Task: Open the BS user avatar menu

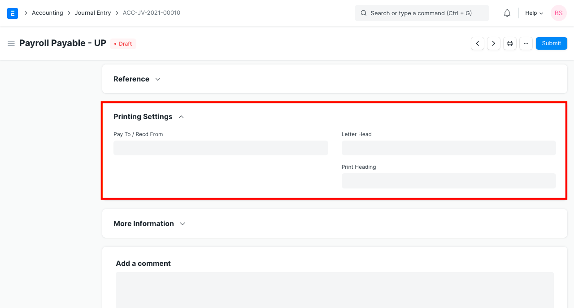Action: point(558,13)
